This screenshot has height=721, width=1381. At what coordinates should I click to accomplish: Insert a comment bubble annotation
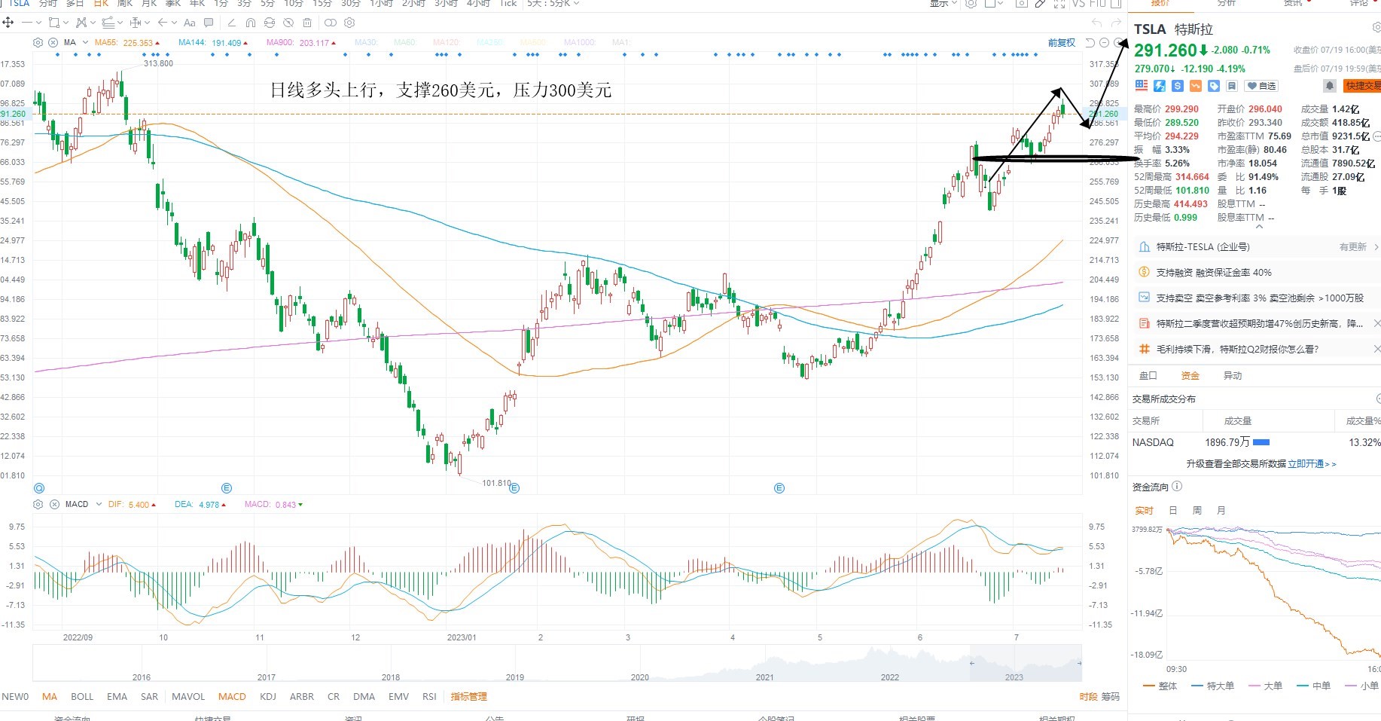209,23
